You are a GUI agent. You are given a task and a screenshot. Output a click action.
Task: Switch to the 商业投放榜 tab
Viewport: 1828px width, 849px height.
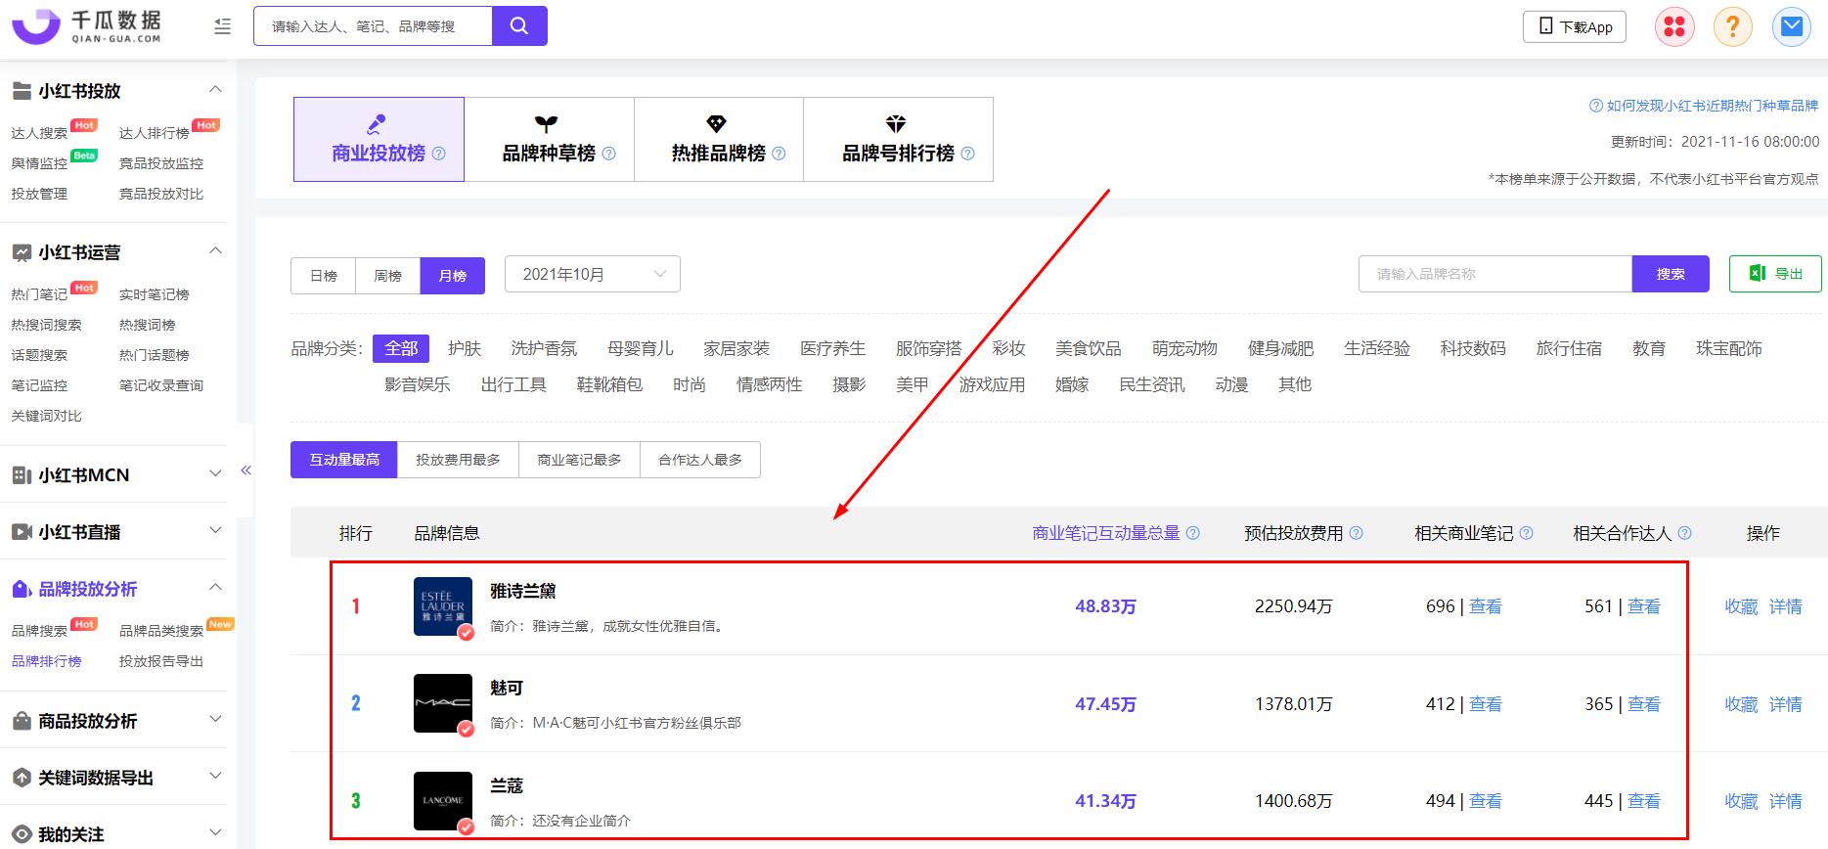point(379,139)
